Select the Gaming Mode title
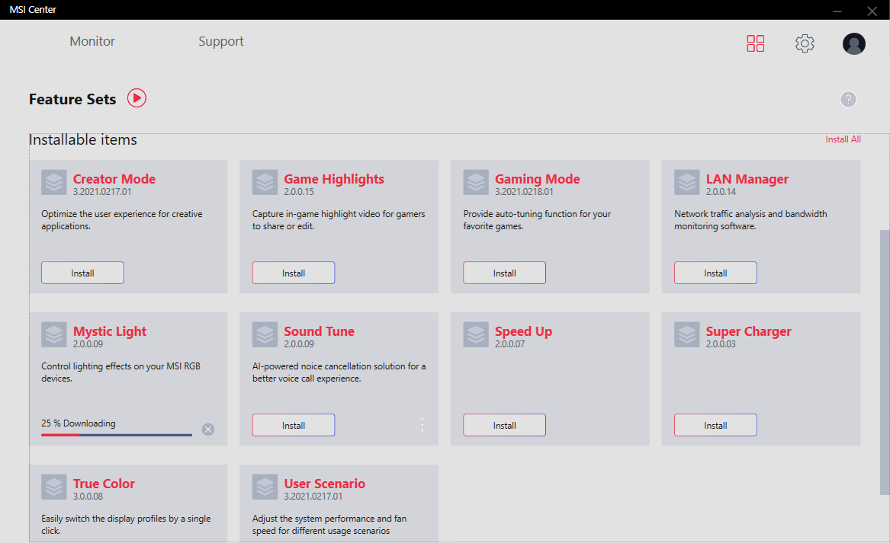890x543 pixels. point(537,179)
